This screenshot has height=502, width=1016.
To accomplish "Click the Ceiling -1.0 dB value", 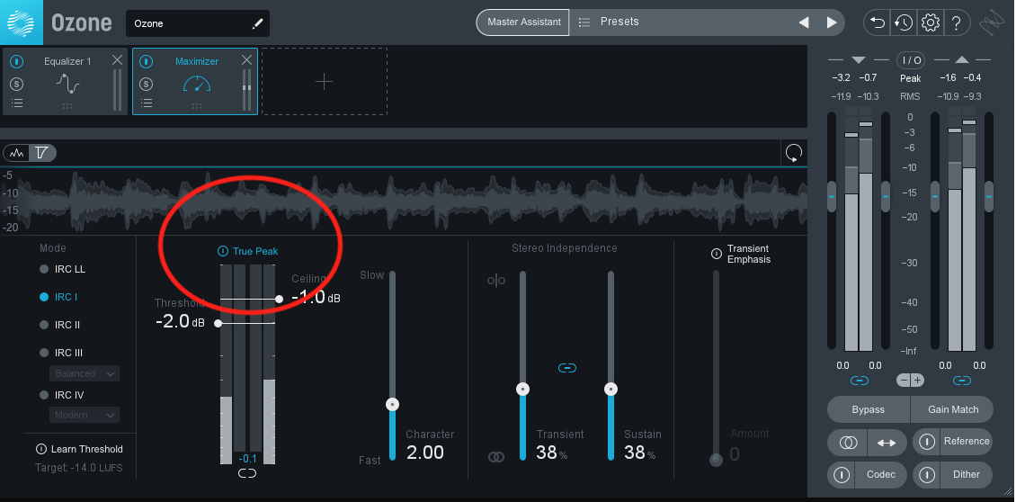I will coord(316,298).
